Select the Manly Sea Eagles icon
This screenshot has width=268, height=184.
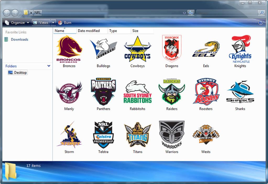pyautogui.click(x=69, y=92)
